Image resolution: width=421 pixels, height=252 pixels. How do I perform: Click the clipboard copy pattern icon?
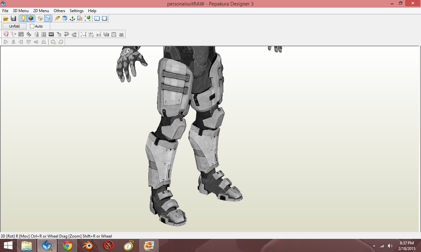(114, 34)
